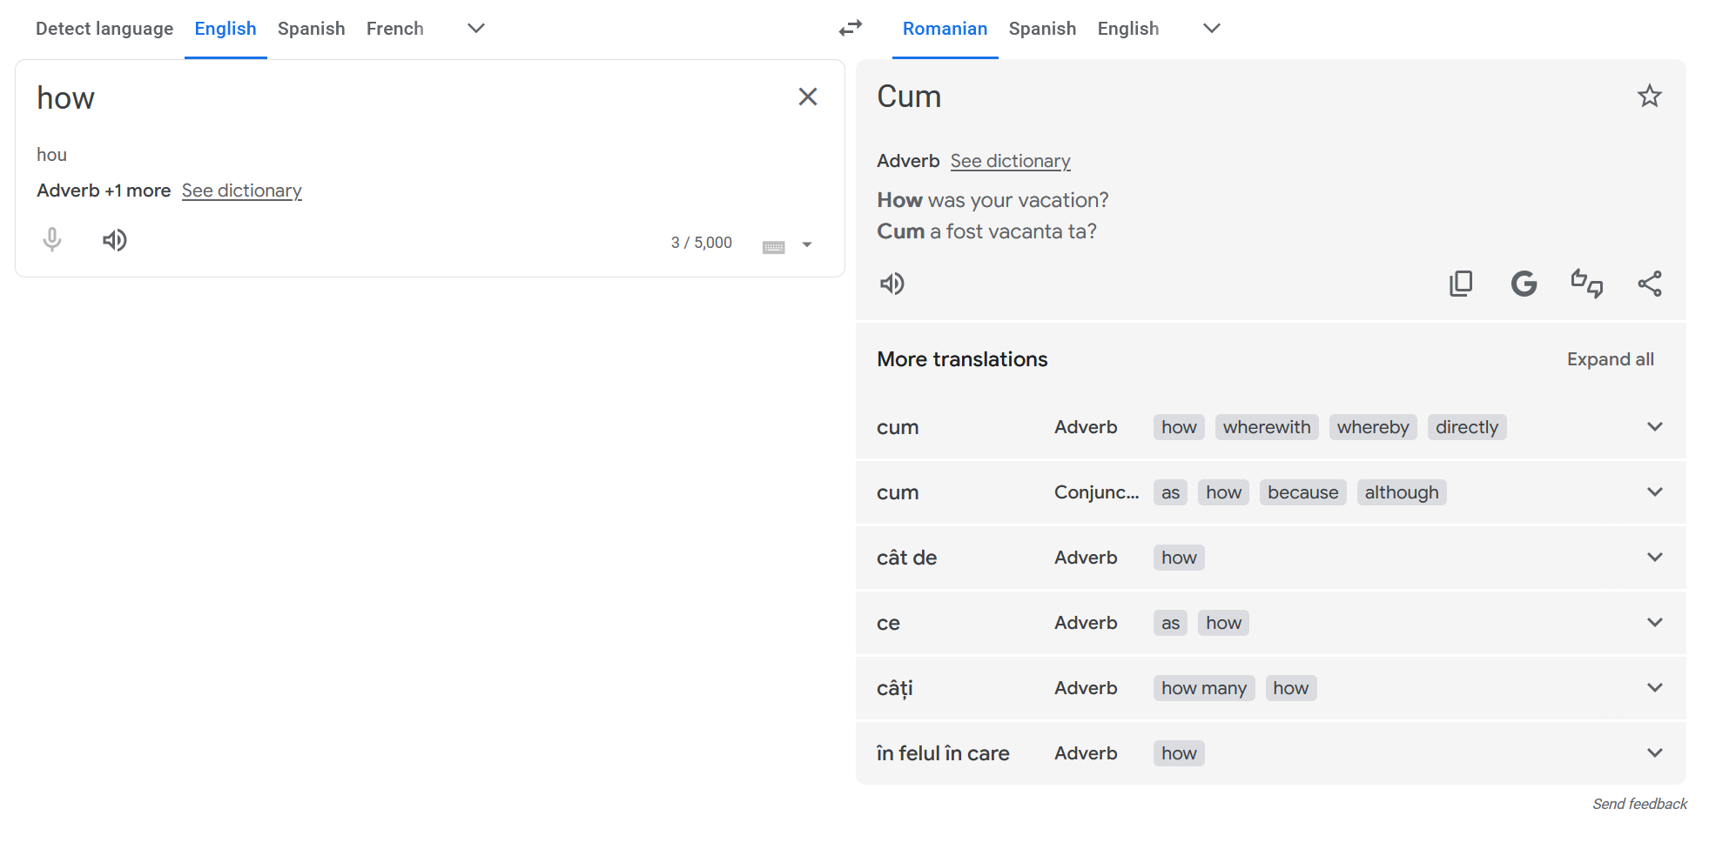Image resolution: width=1709 pixels, height=849 pixels.
Task: Click example 'Cum a fost vacanta ta?'
Action: coord(986,231)
